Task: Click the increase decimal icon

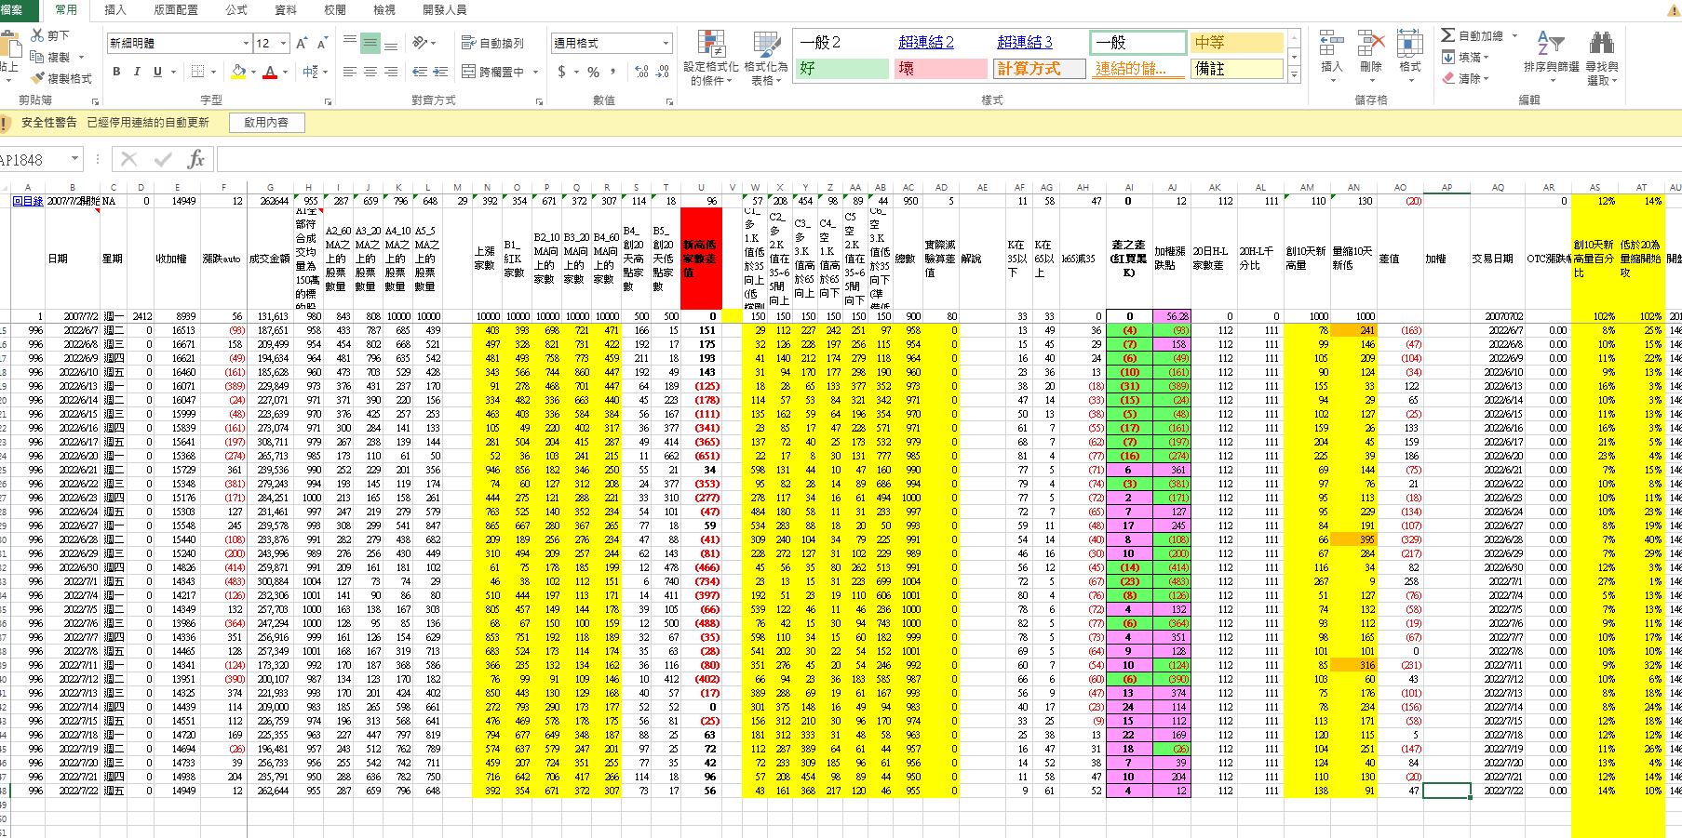Action: point(640,72)
